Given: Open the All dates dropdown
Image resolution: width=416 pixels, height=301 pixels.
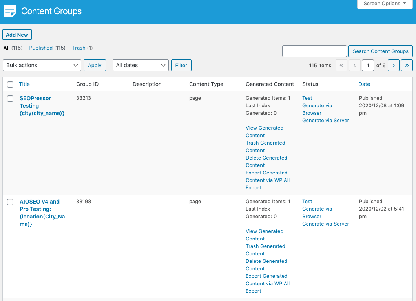Looking at the screenshot, I should (x=140, y=65).
